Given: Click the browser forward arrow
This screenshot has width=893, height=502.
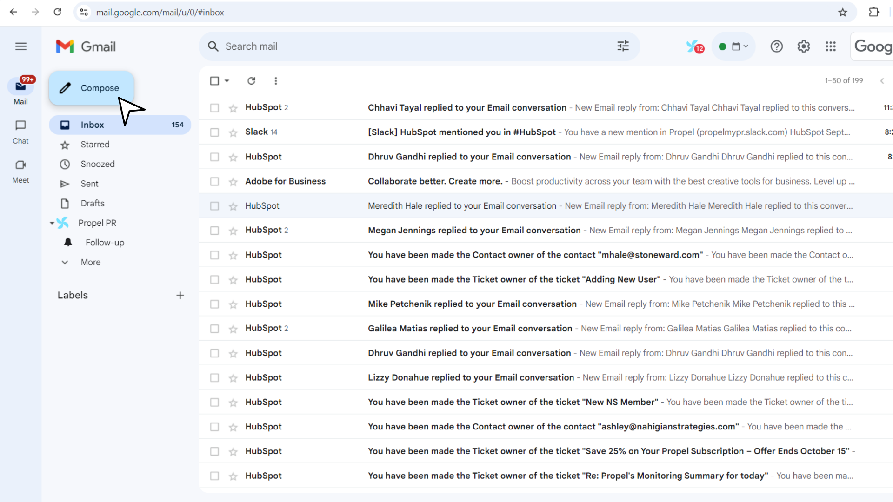Looking at the screenshot, I should pos(35,12).
